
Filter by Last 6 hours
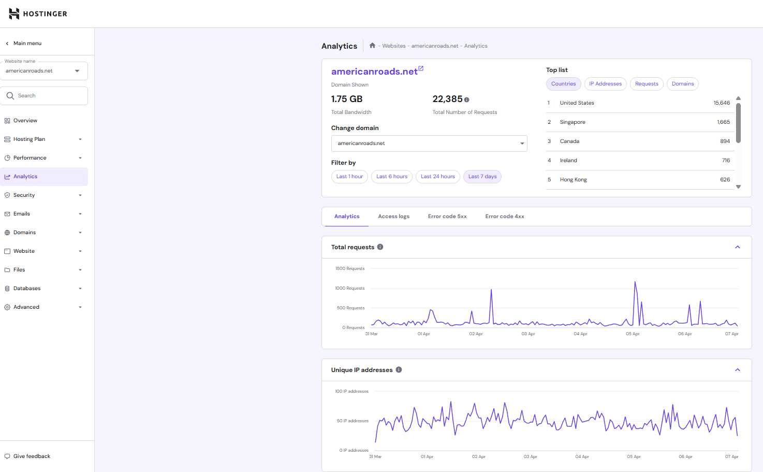click(x=392, y=177)
